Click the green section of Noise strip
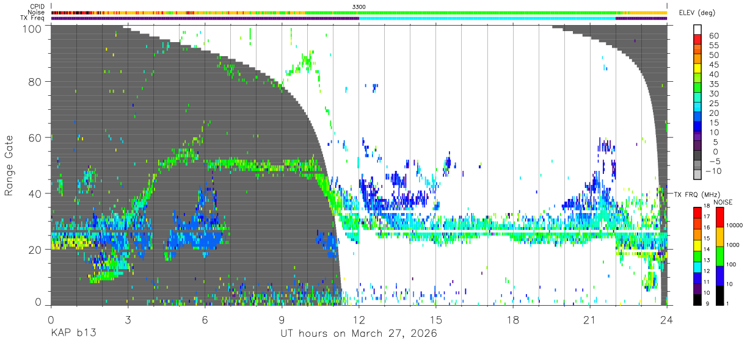Viewport: 750px width, 346px height. click(462, 12)
